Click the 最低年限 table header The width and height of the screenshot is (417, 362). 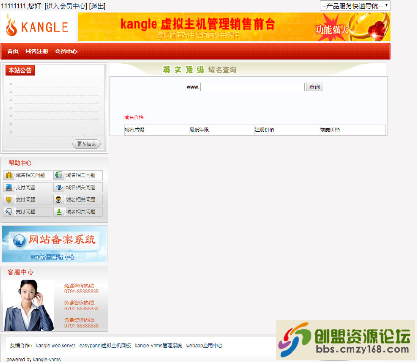pyautogui.click(x=199, y=129)
